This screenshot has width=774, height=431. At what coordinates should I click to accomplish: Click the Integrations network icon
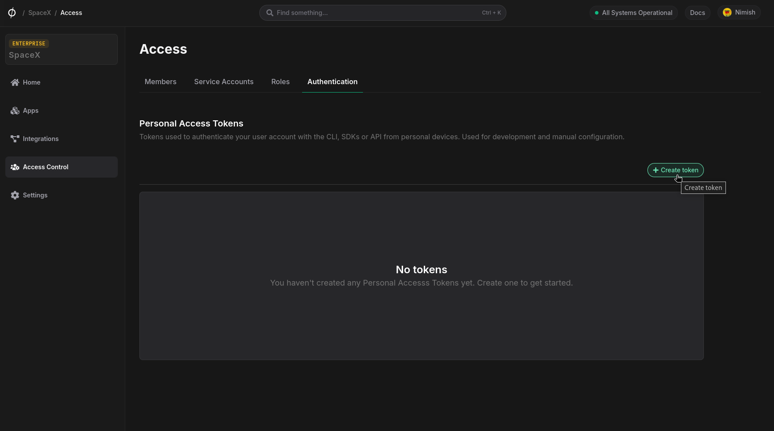(15, 139)
